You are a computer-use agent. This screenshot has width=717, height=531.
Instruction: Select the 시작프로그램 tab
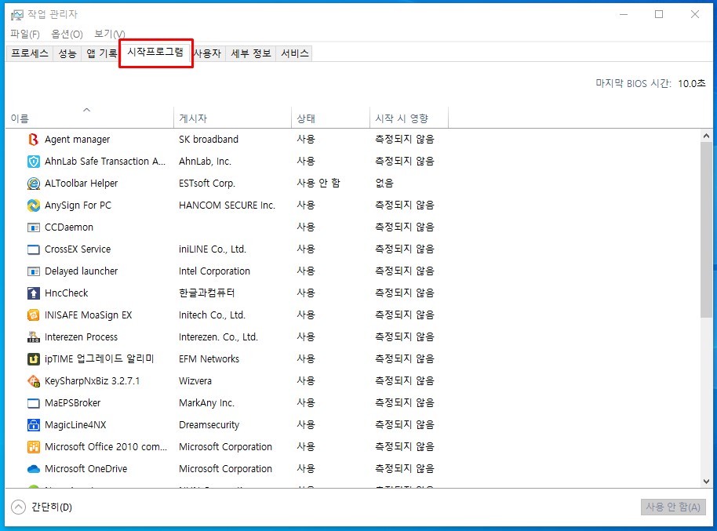click(x=155, y=52)
